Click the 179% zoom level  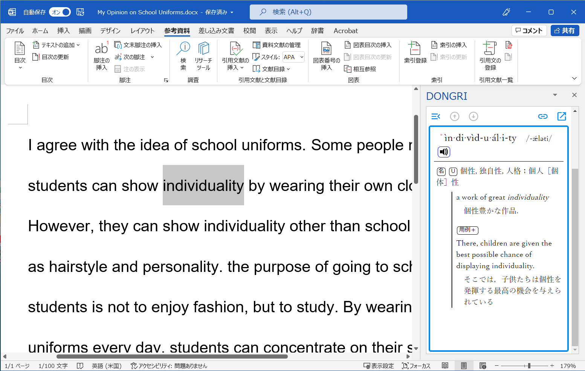point(568,366)
